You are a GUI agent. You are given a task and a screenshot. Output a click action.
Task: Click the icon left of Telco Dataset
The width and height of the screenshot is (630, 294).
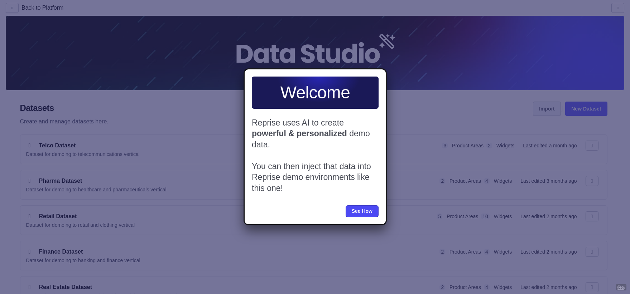(29, 146)
